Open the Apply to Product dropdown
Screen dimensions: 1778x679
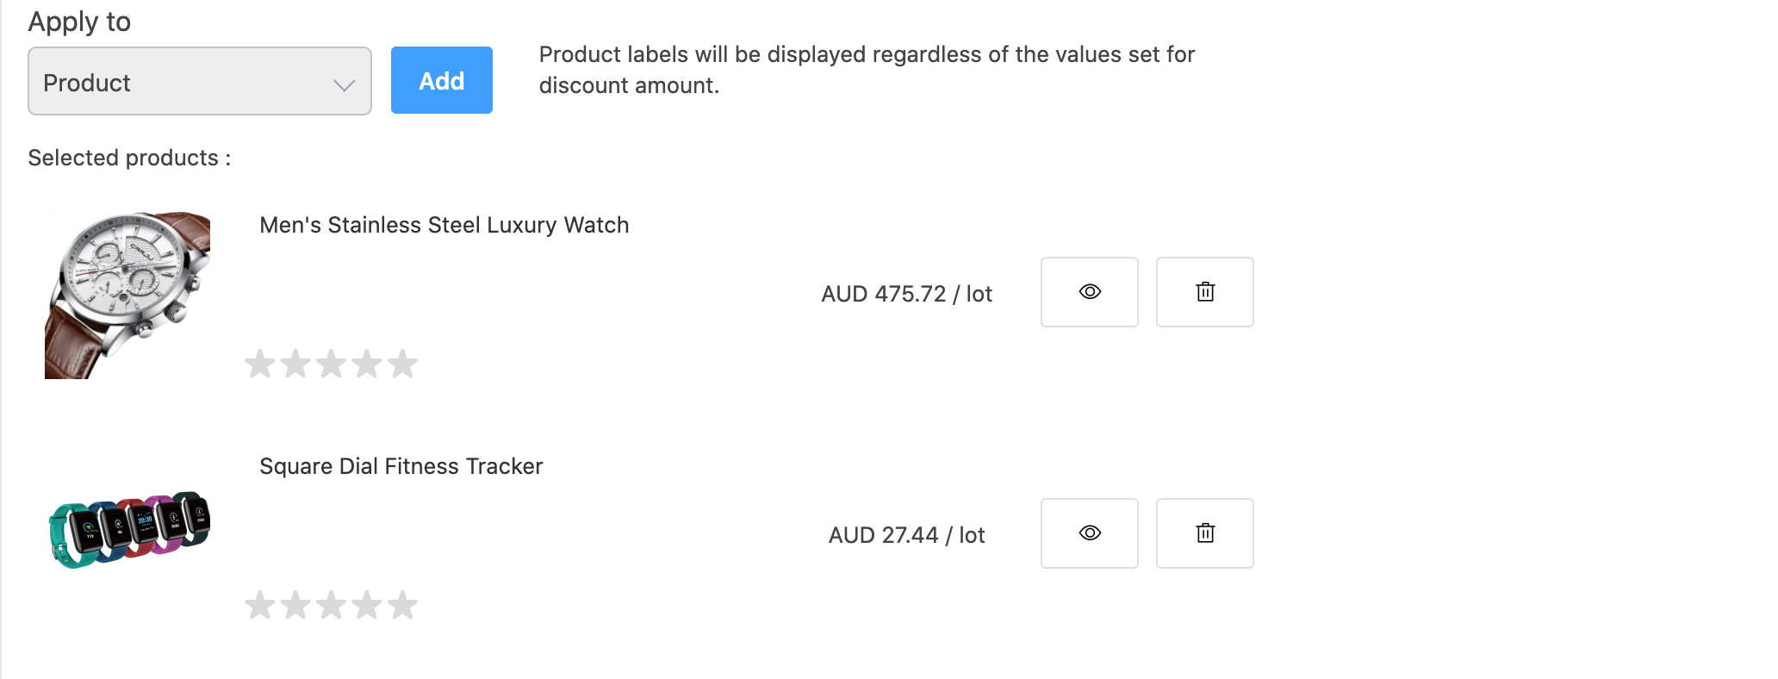click(x=199, y=82)
